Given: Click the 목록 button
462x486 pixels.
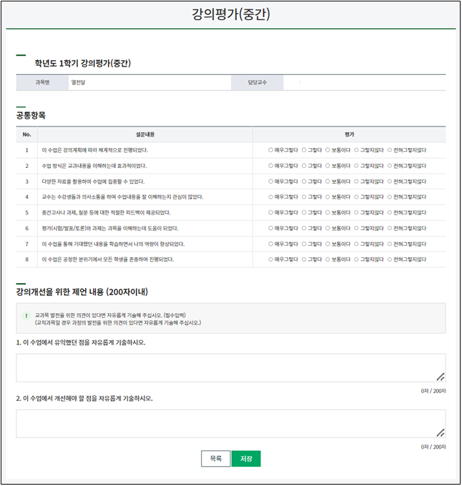Looking at the screenshot, I should pyautogui.click(x=215, y=458).
